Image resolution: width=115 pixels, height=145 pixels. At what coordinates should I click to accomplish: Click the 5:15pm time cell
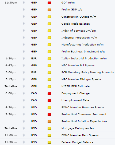pos(11,79)
